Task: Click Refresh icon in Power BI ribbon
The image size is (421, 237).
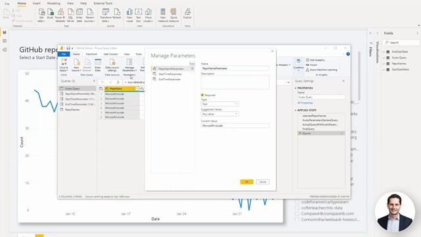Action: pos(117,14)
